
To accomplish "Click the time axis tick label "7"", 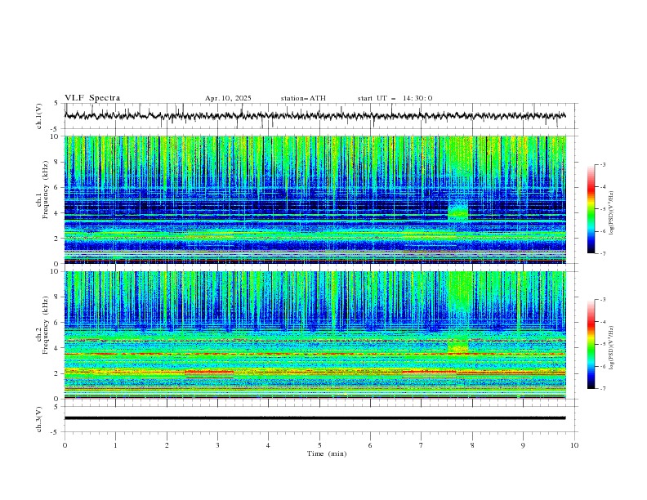I will click(x=422, y=445).
